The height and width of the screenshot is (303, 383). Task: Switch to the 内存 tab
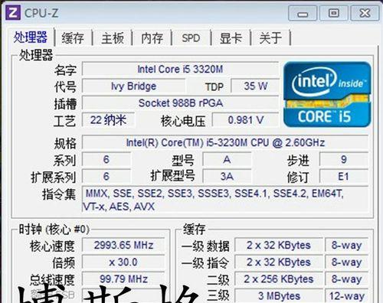point(152,38)
